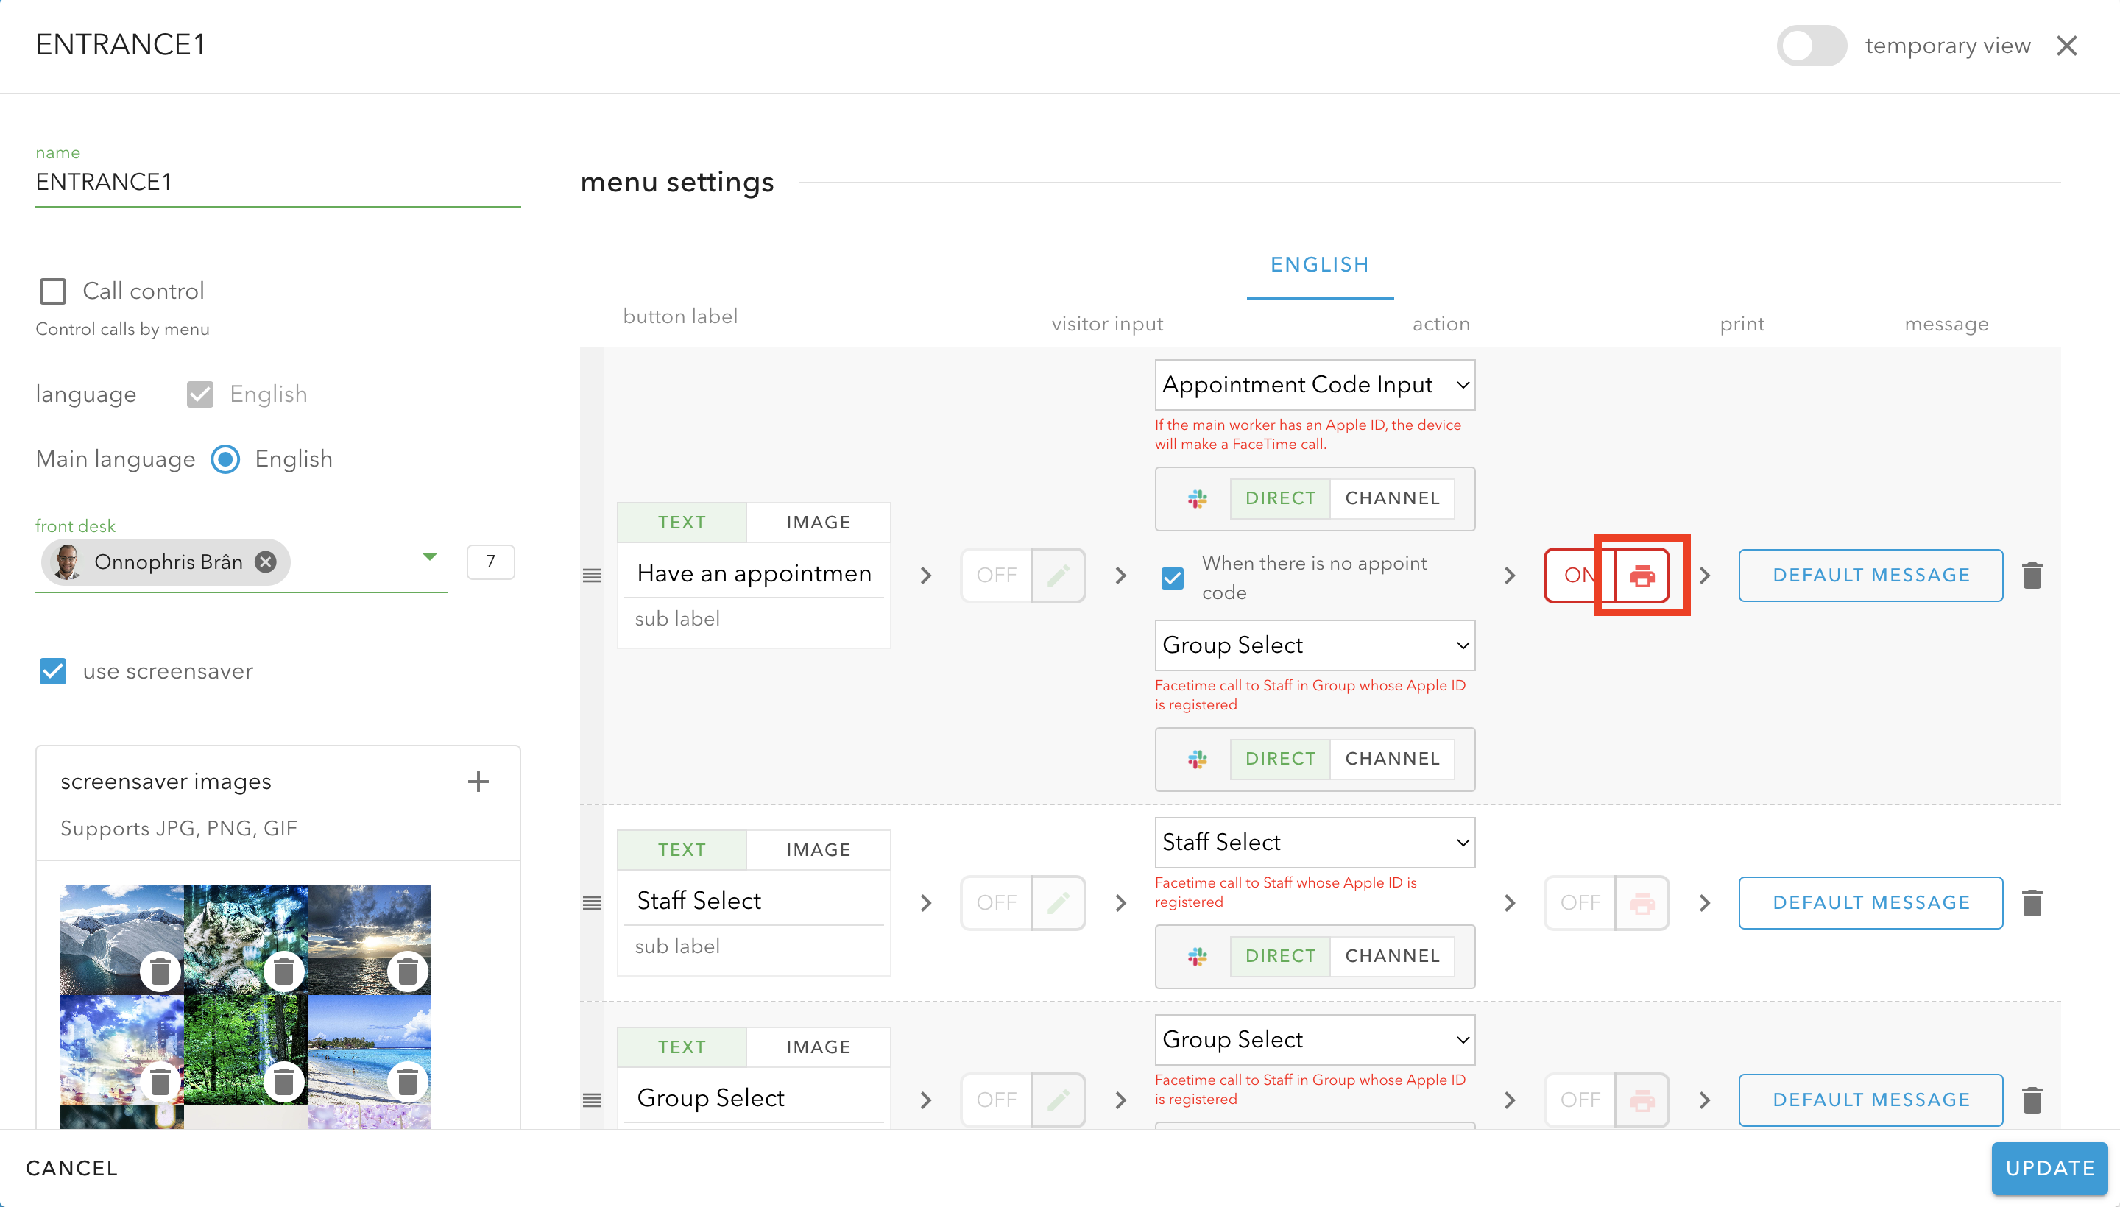Uncheck the use screensaver checkbox
The image size is (2120, 1207).
pyautogui.click(x=53, y=670)
